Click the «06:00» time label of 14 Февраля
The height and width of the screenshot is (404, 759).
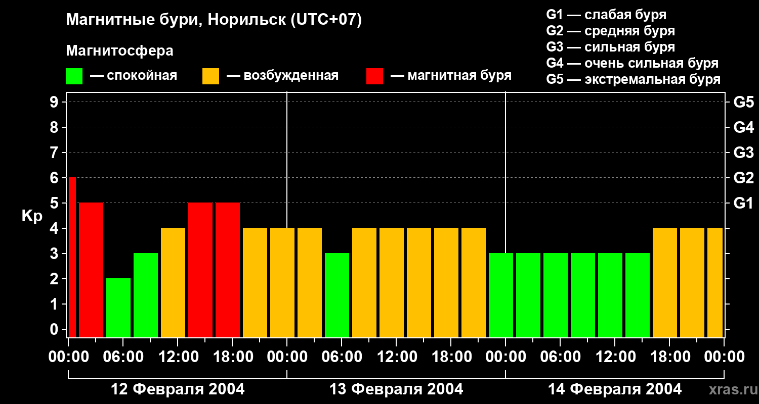click(x=560, y=357)
